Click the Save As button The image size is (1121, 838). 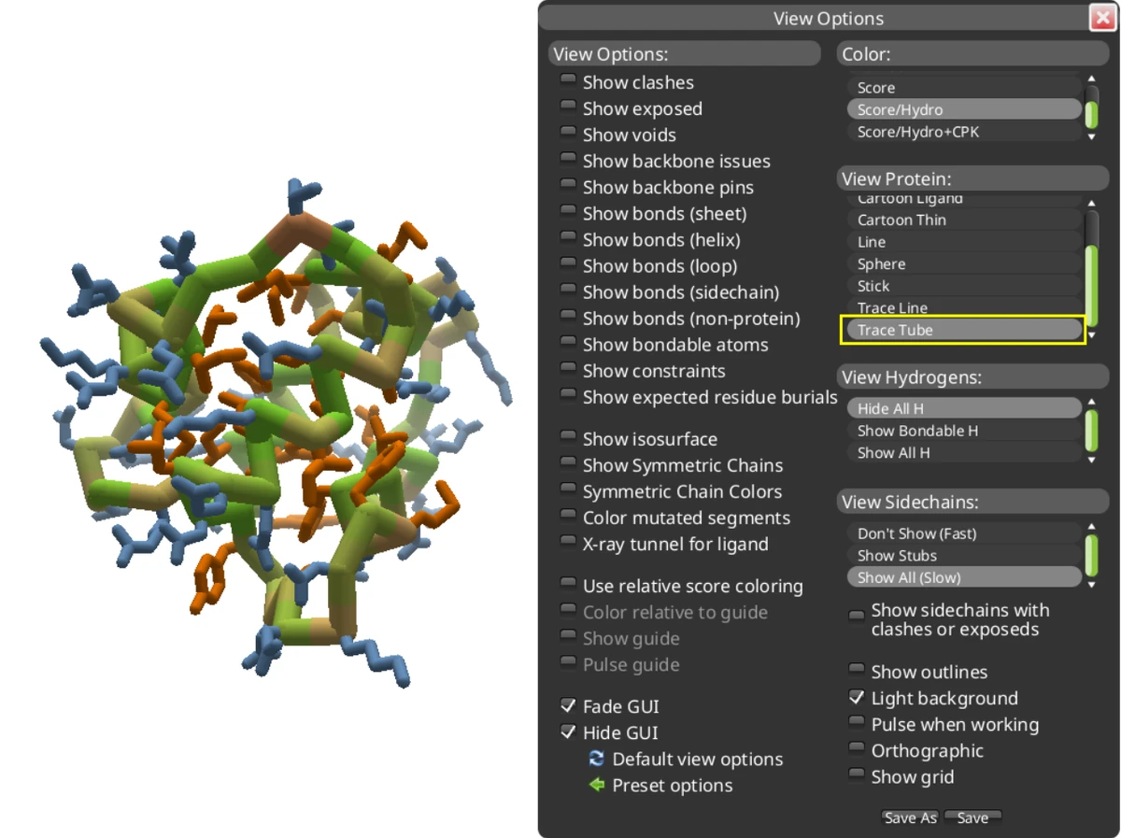pos(909,817)
